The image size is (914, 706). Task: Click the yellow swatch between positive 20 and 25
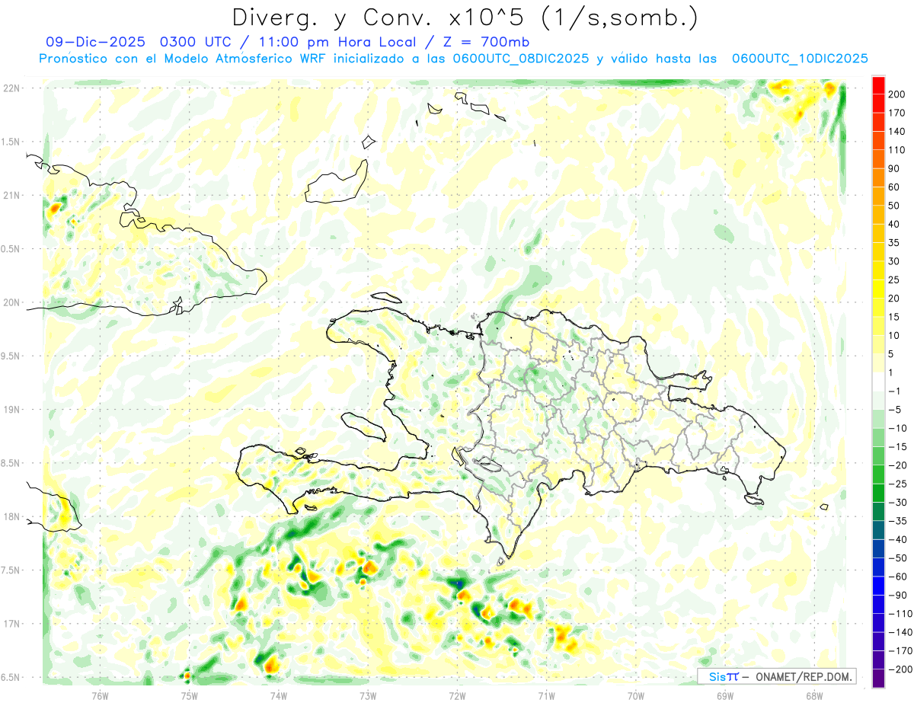click(x=878, y=289)
